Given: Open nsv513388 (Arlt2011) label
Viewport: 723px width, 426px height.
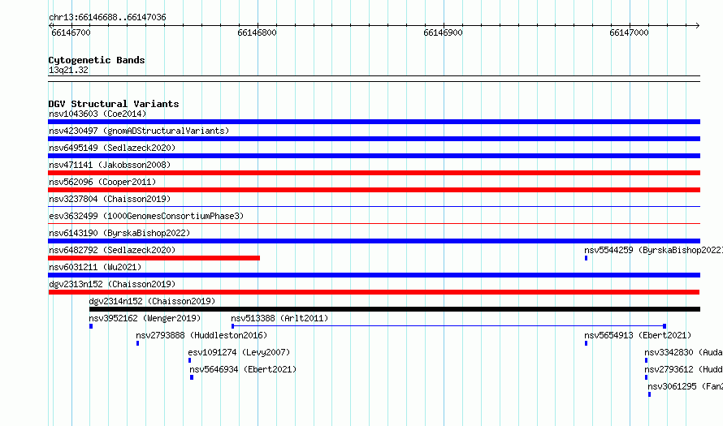Looking at the screenshot, I should pyautogui.click(x=279, y=318).
